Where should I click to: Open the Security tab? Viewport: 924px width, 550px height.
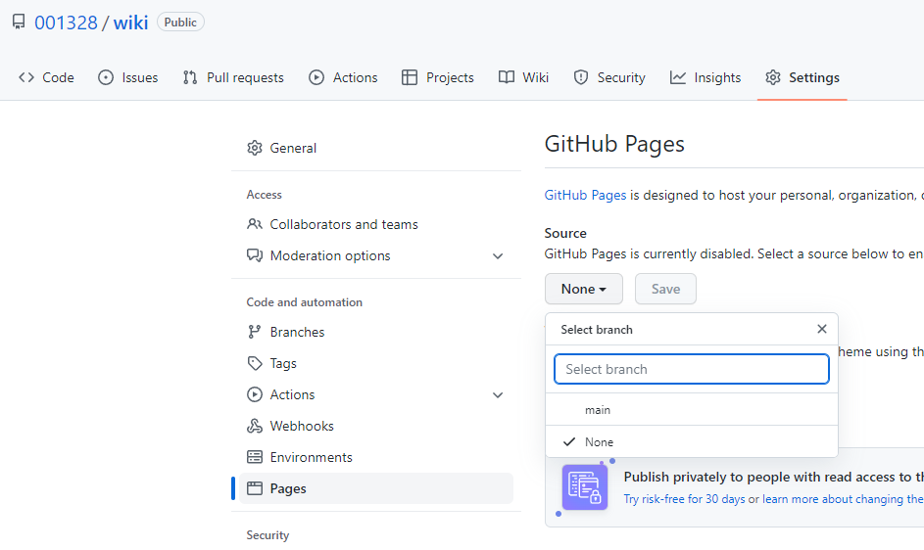609,77
